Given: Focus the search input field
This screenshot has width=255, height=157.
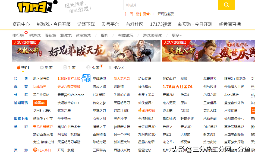Looking at the screenshot, I should click(171, 5).
